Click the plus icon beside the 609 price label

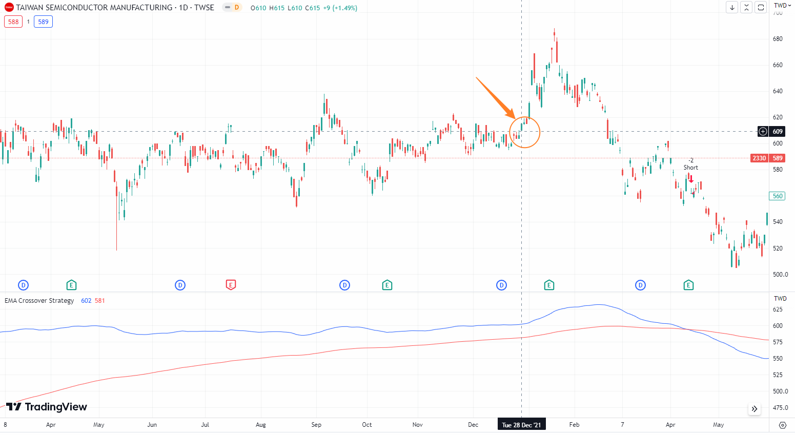pos(763,132)
